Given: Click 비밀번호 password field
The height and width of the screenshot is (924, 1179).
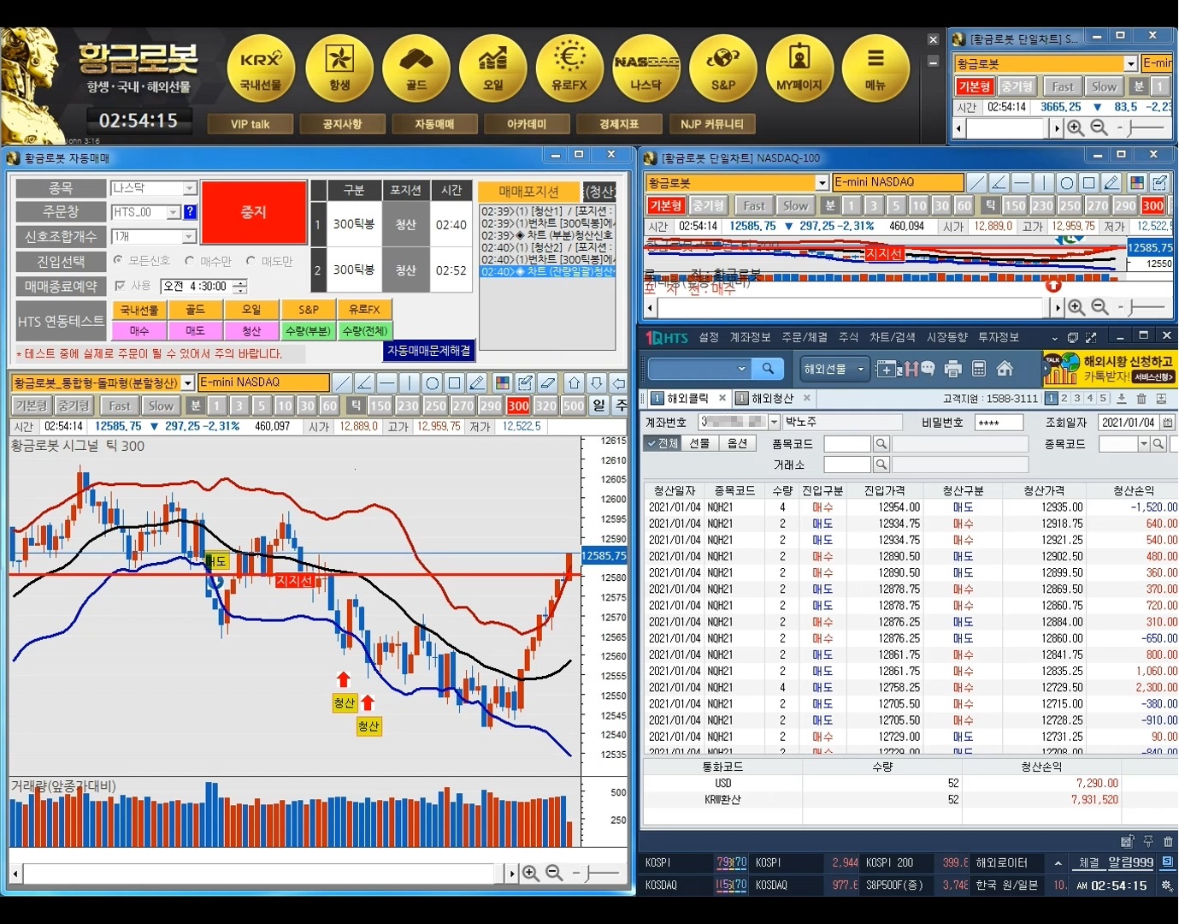Looking at the screenshot, I should point(999,422).
